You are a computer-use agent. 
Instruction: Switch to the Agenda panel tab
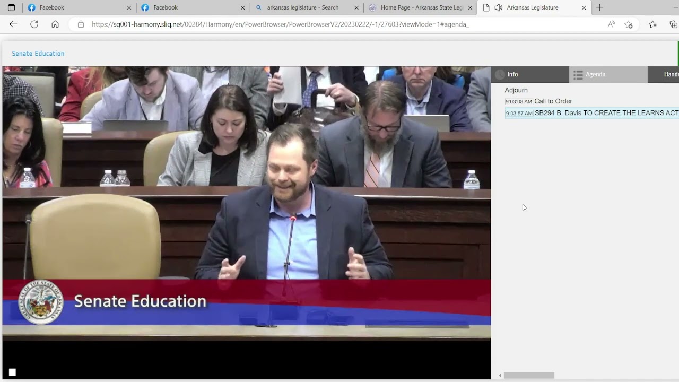(x=608, y=74)
